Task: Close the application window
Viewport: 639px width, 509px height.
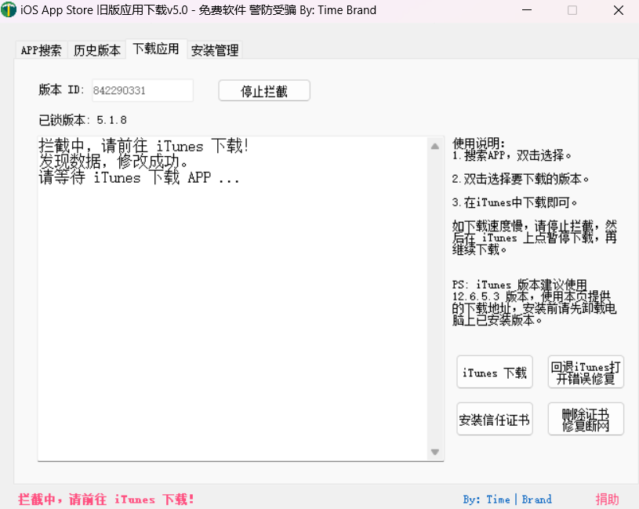Action: tap(618, 10)
